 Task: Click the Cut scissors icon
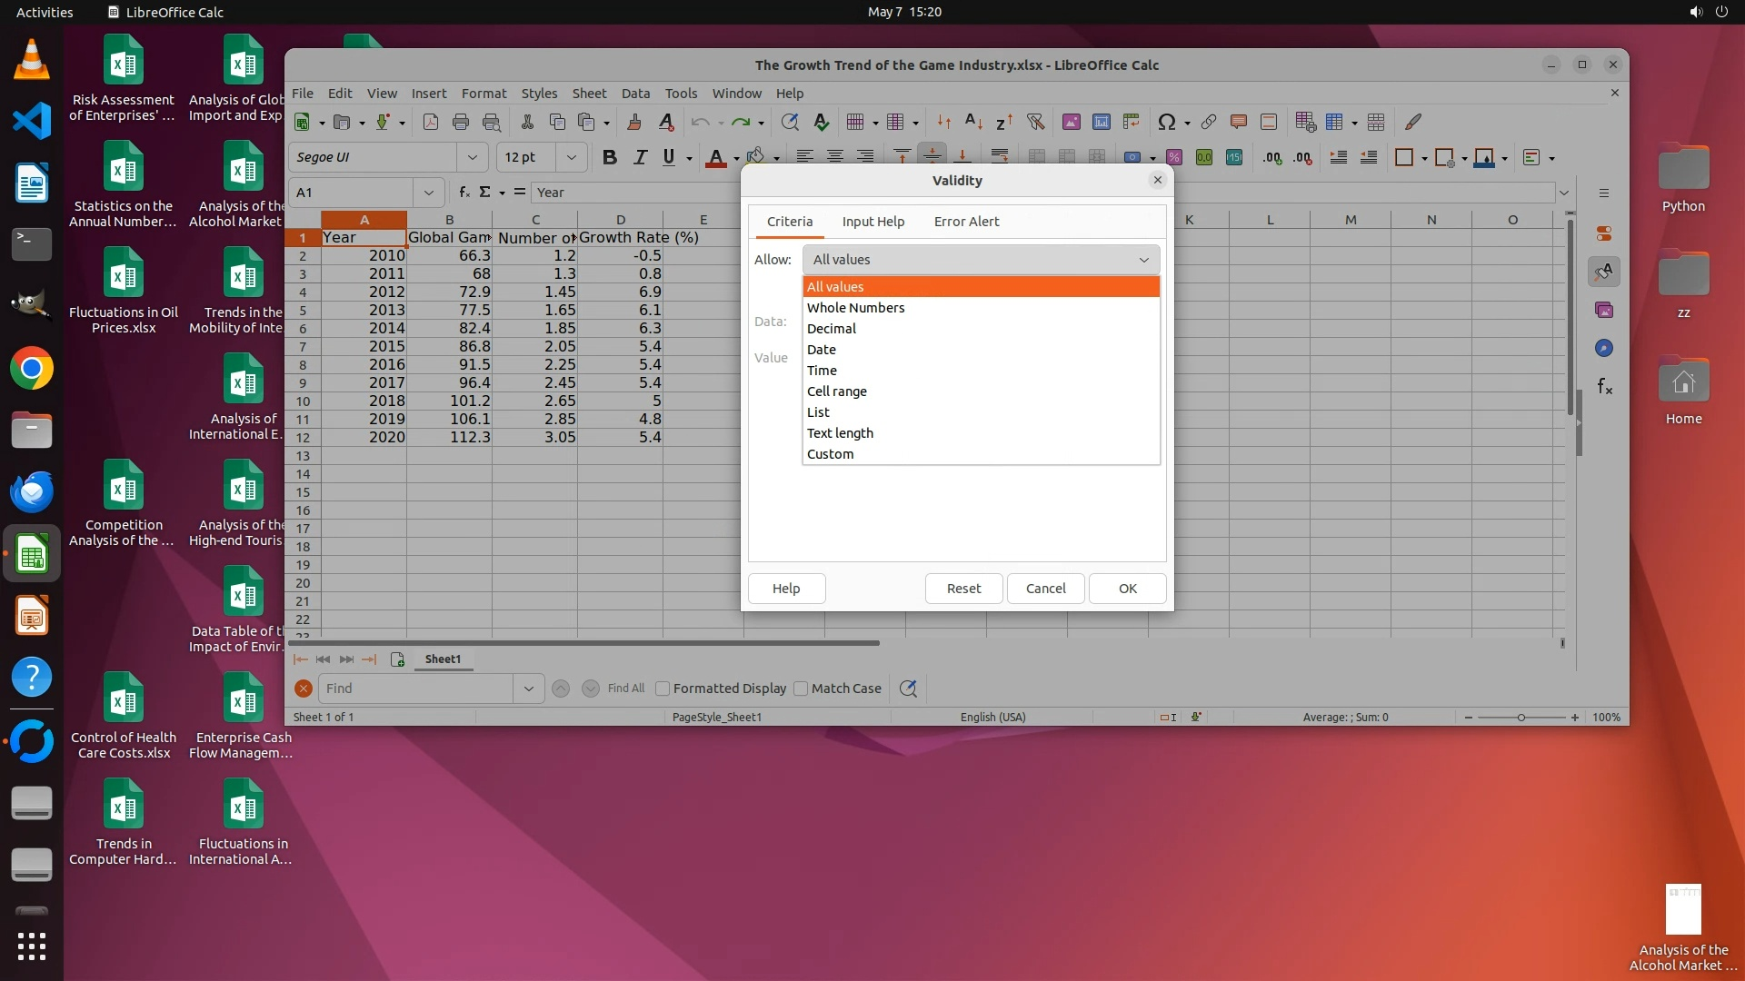point(527,122)
